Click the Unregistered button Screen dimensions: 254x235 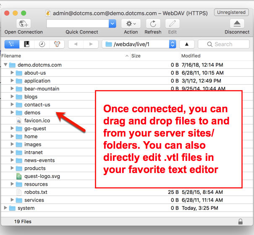(x=231, y=13)
